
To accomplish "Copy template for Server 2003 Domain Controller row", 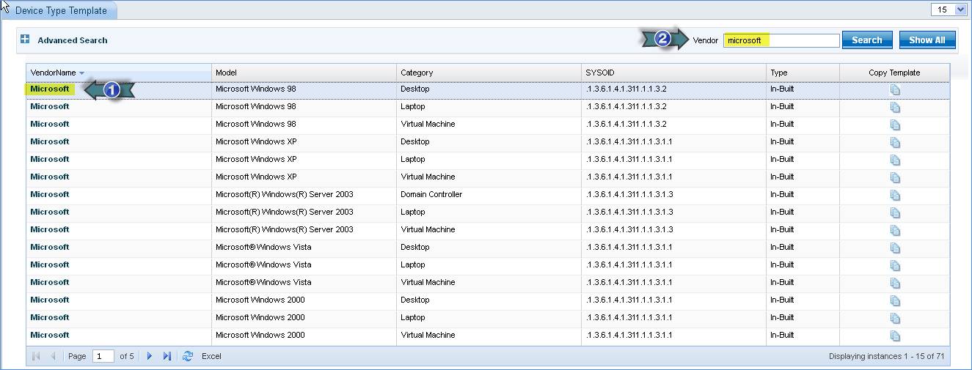I will pyautogui.click(x=894, y=195).
